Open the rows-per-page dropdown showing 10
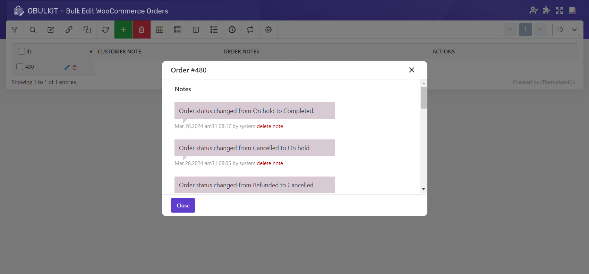 (x=566, y=29)
